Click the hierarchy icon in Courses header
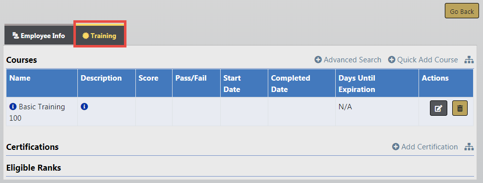The height and width of the screenshot is (183, 483). click(469, 60)
